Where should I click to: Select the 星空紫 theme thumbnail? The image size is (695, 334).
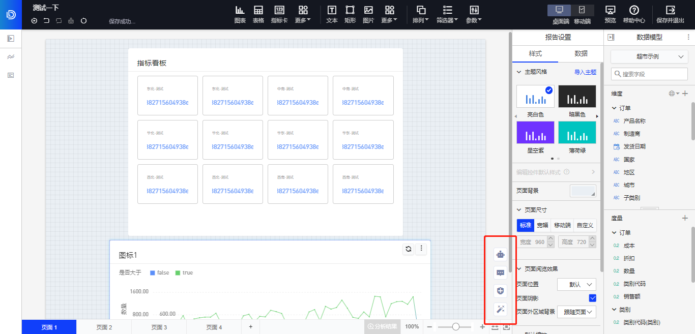535,133
